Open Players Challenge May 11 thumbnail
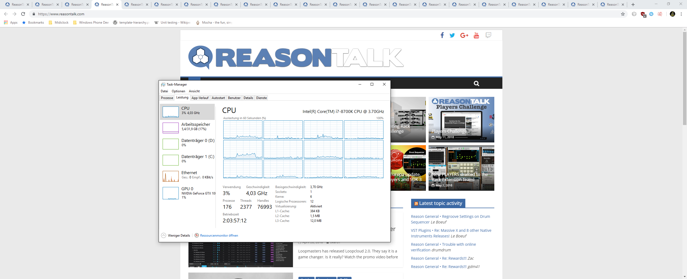Image resolution: width=687 pixels, height=279 pixels. (x=461, y=120)
